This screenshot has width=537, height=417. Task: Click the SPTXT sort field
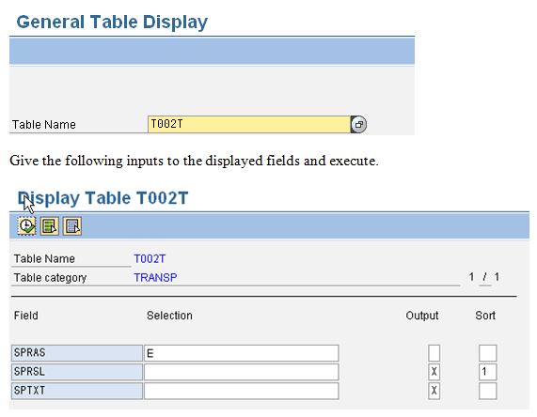coord(488,391)
